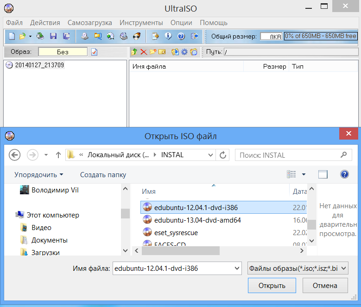Click the New folder icon in image toolbar

(153, 52)
